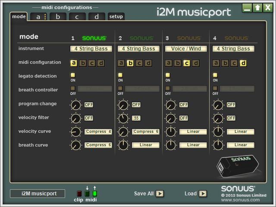Click the program change knob of device 1
Screen dimensions: 276x207
point(76,105)
